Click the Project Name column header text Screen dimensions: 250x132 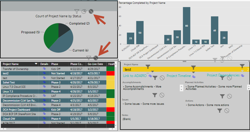click(x=11, y=64)
